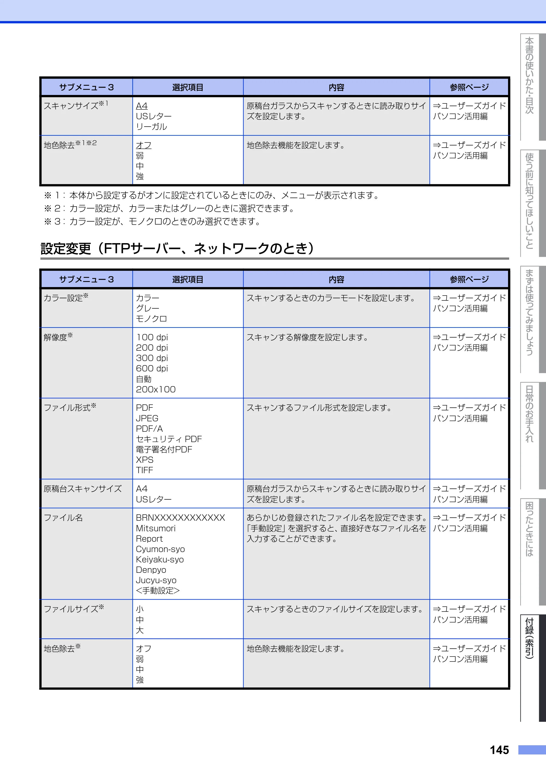Click footnote ※1 about 本体から設定する

click(x=212, y=195)
